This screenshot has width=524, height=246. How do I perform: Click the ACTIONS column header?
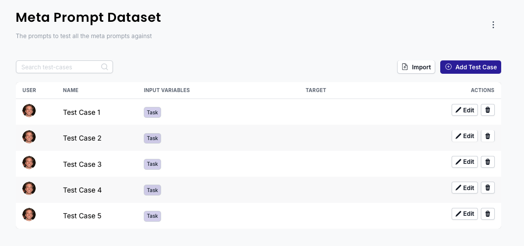coord(482,90)
